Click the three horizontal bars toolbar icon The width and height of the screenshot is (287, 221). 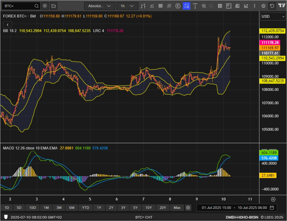(160, 6)
